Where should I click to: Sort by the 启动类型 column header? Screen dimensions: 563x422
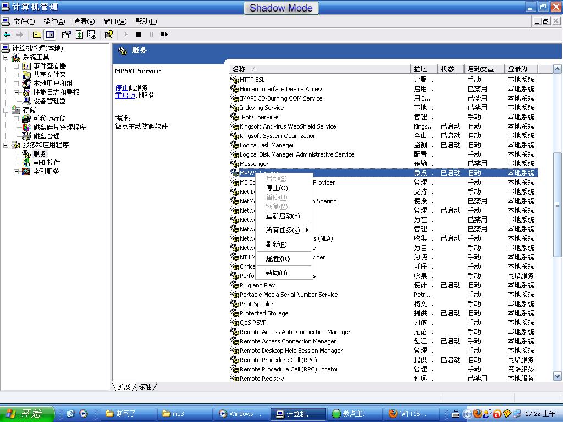(x=484, y=69)
